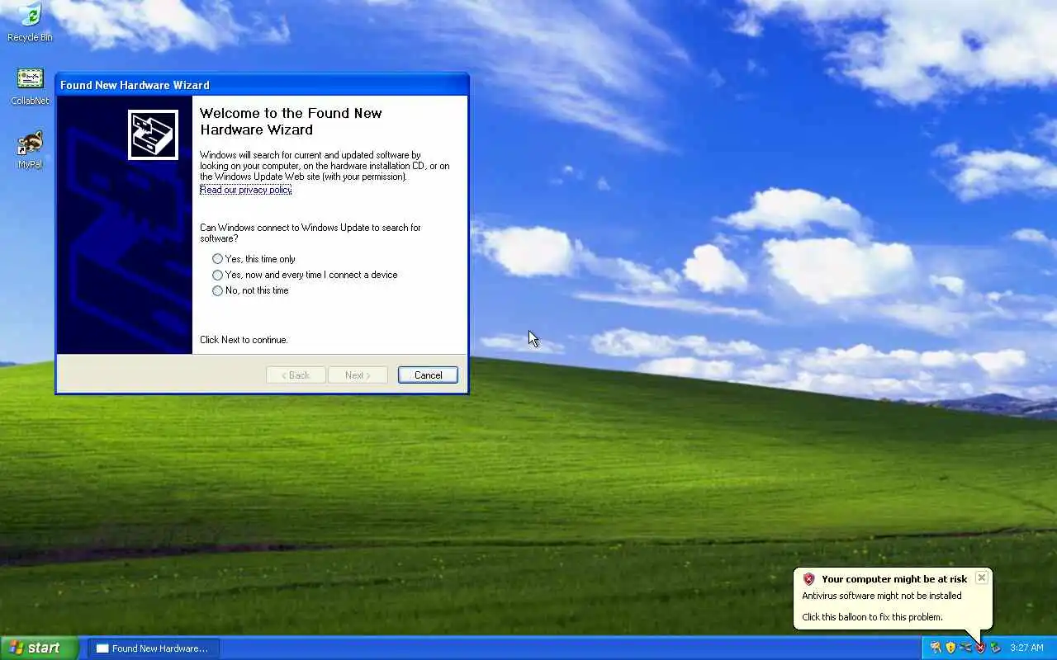
Task: Click the Found New Hardware tray icon
Action: pyautogui.click(x=965, y=648)
